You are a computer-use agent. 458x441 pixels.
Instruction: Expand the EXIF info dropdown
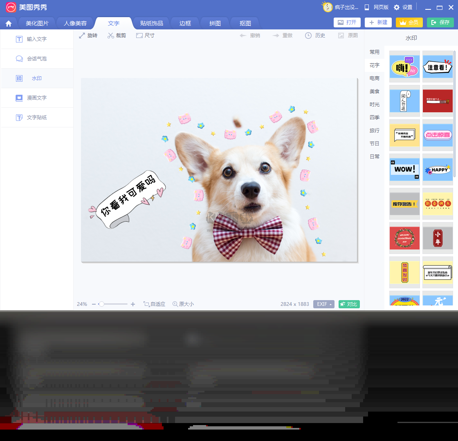point(323,304)
